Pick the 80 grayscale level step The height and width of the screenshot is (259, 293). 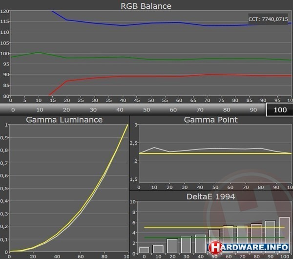(226, 110)
